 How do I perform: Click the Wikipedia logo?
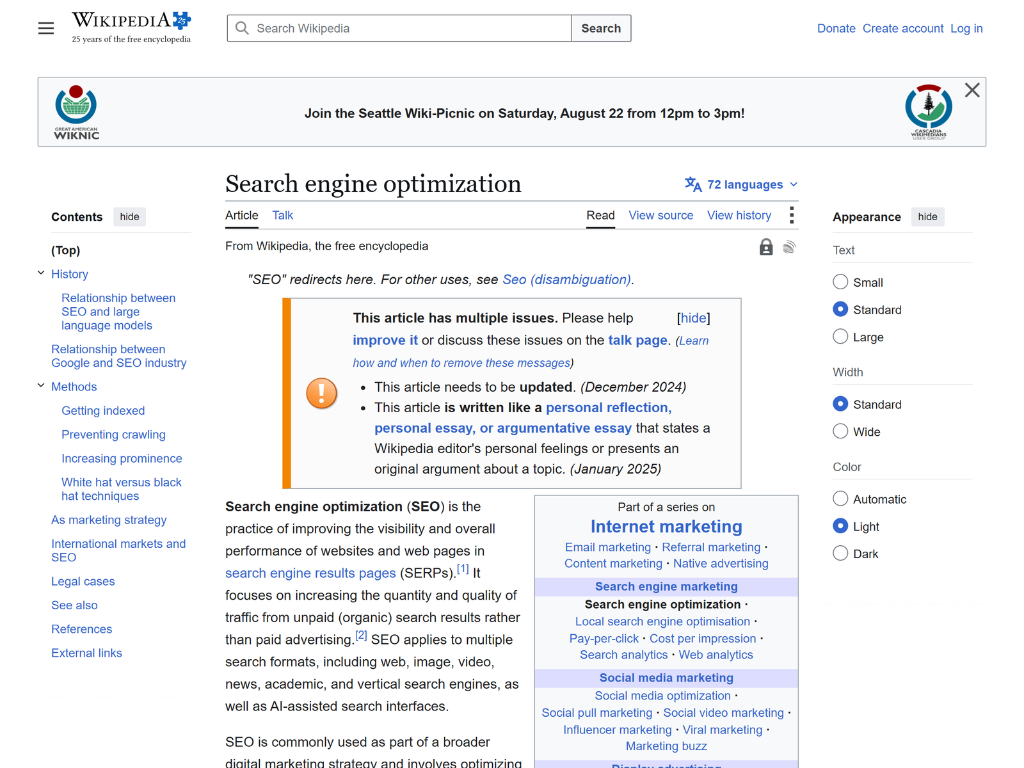[131, 28]
